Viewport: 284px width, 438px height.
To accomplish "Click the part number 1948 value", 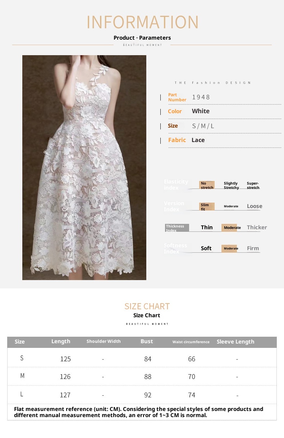I will pos(201,97).
